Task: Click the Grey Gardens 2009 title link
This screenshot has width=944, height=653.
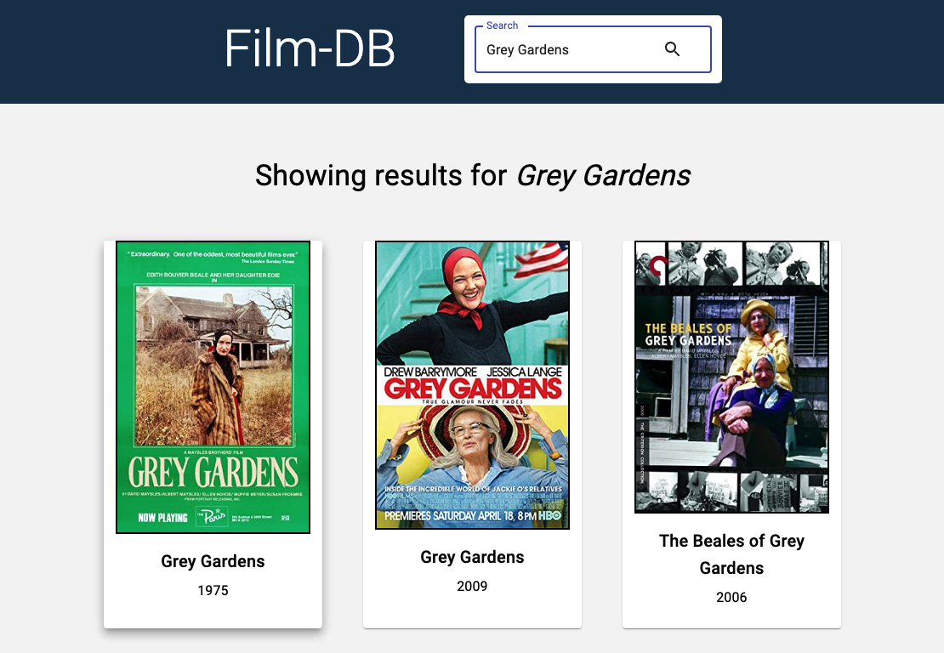Action: coord(472,557)
